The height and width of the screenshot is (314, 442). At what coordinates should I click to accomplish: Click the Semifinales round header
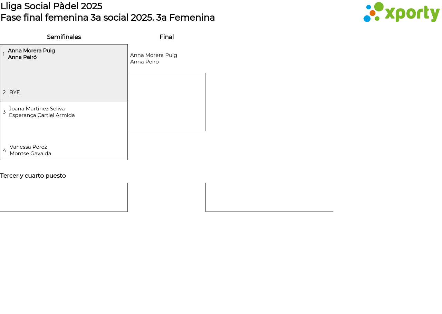[x=64, y=37]
